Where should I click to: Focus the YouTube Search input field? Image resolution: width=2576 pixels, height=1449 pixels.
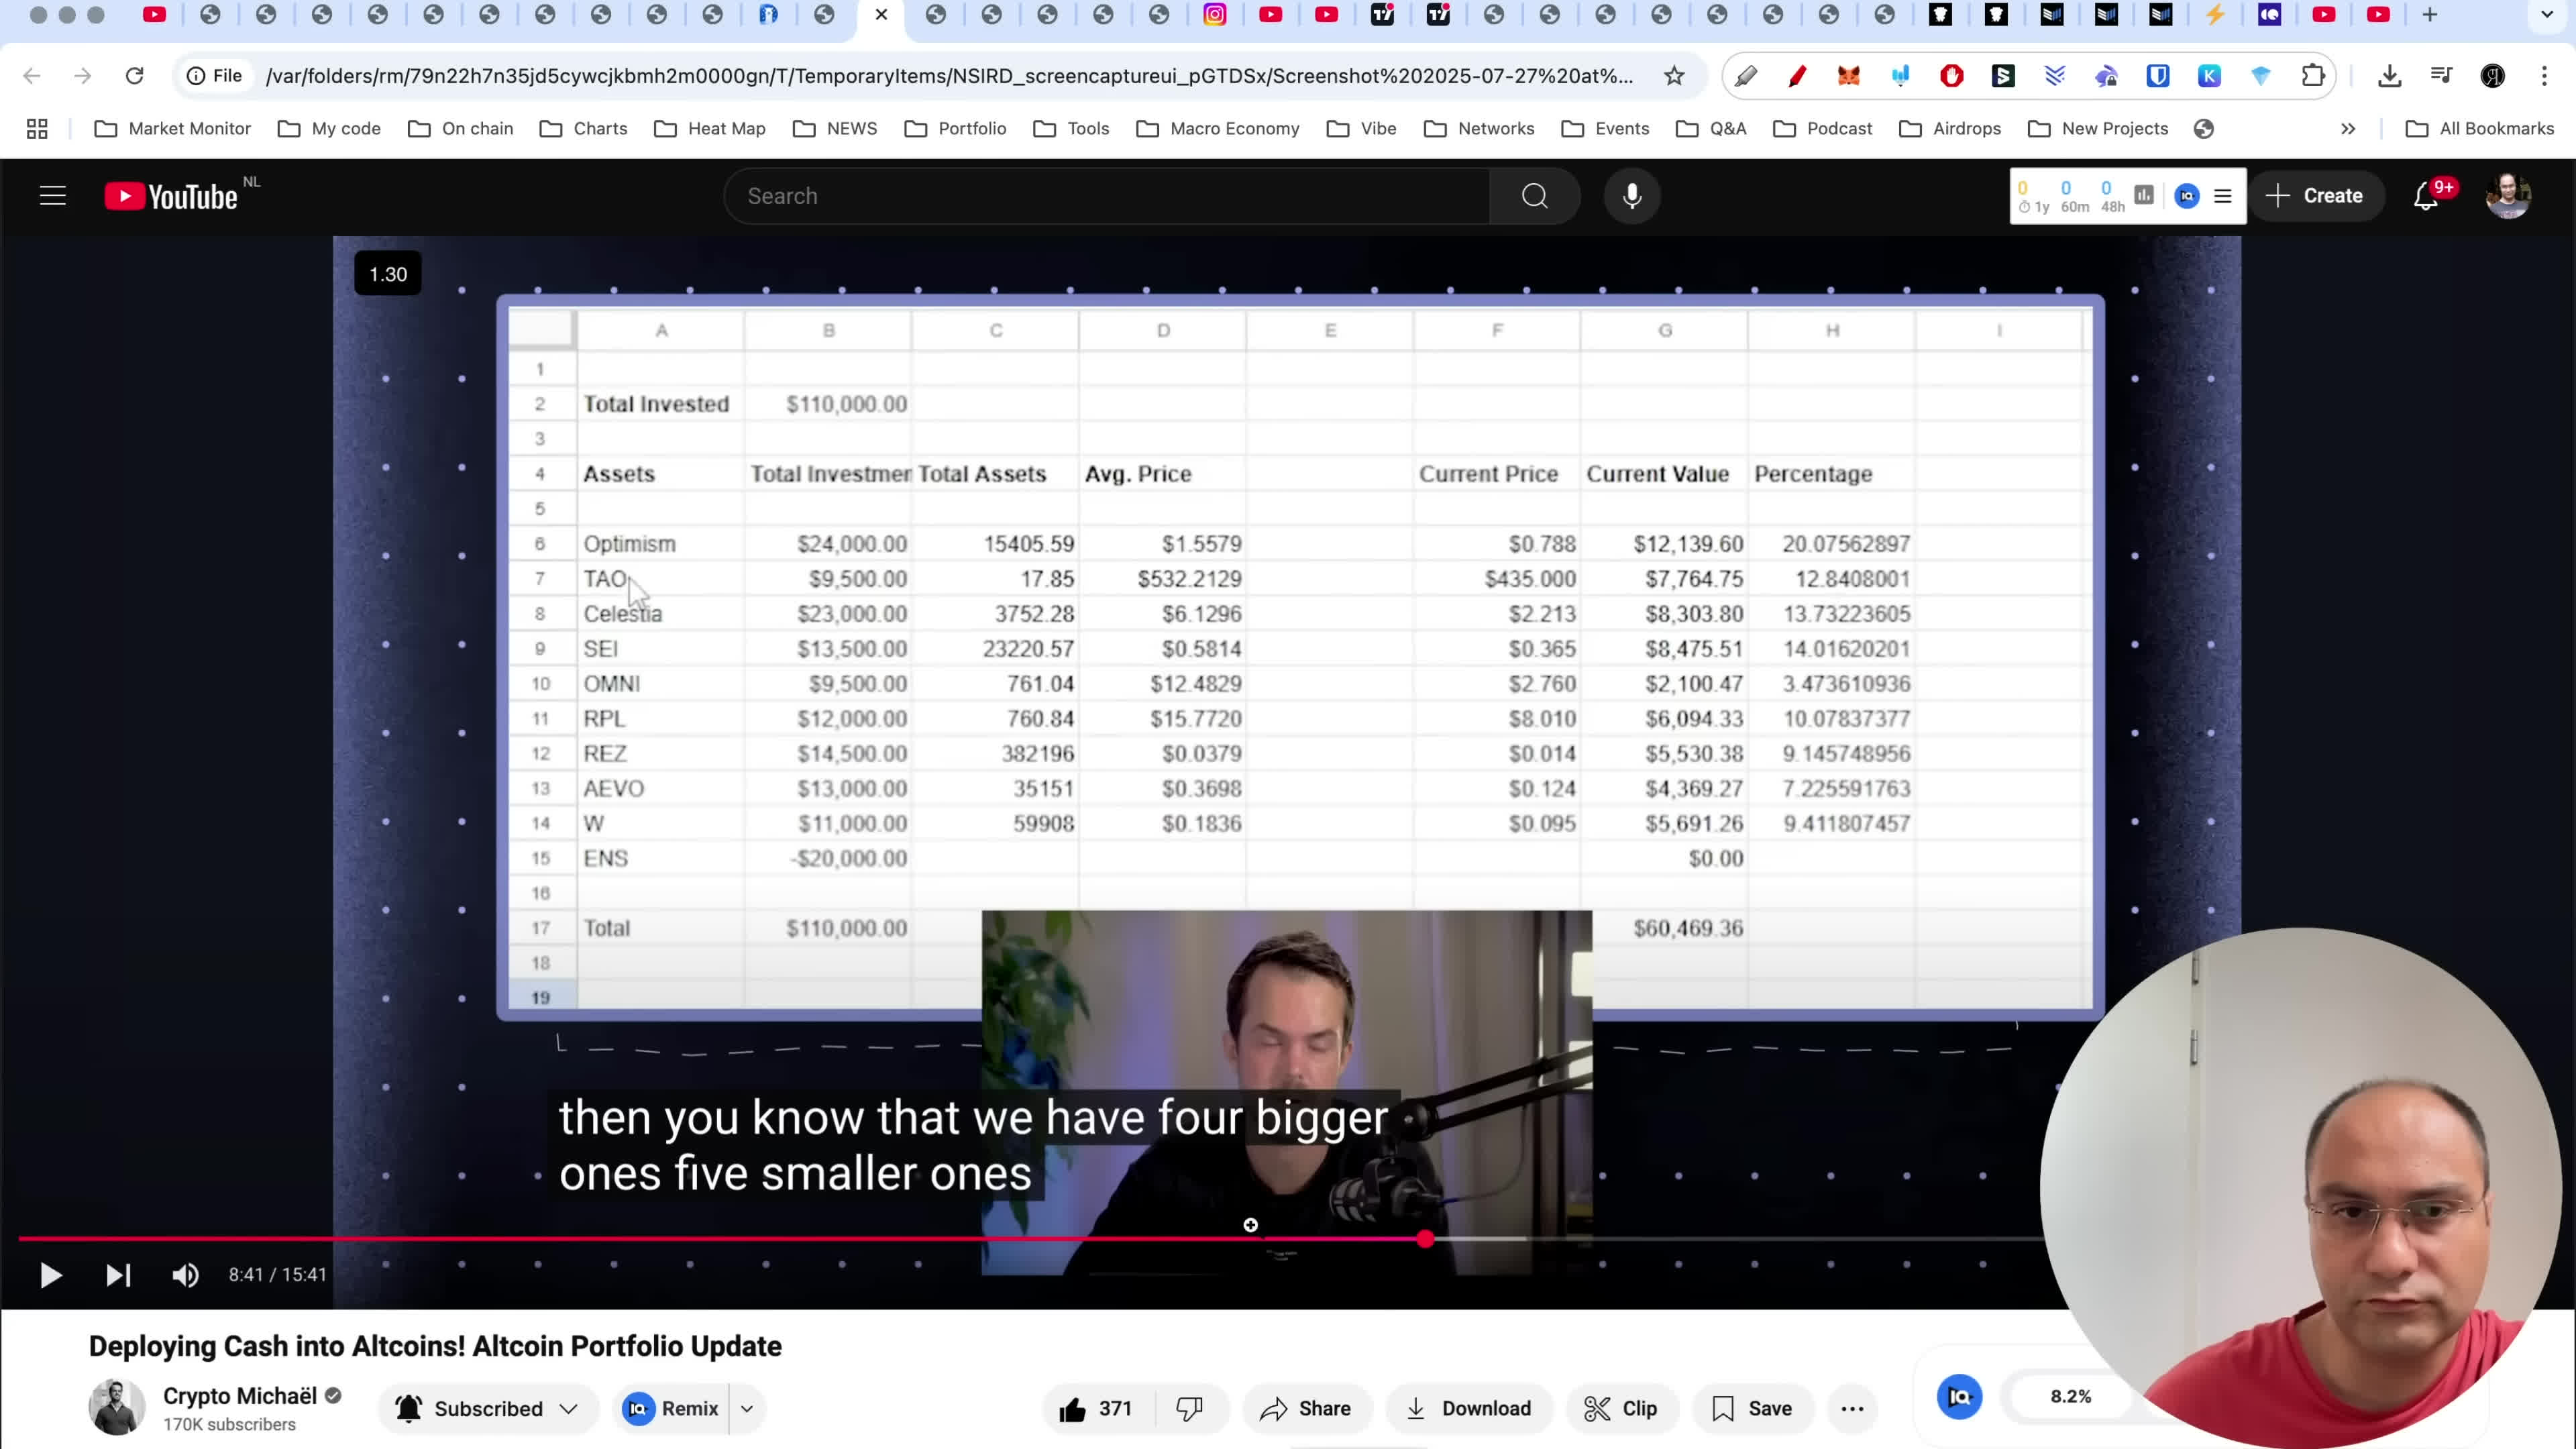pyautogui.click(x=1105, y=196)
